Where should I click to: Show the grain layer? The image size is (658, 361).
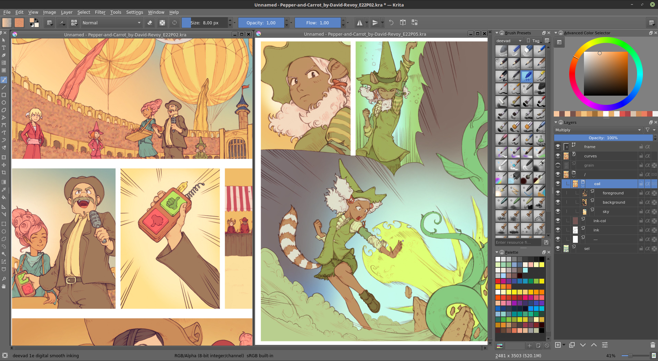point(558,165)
